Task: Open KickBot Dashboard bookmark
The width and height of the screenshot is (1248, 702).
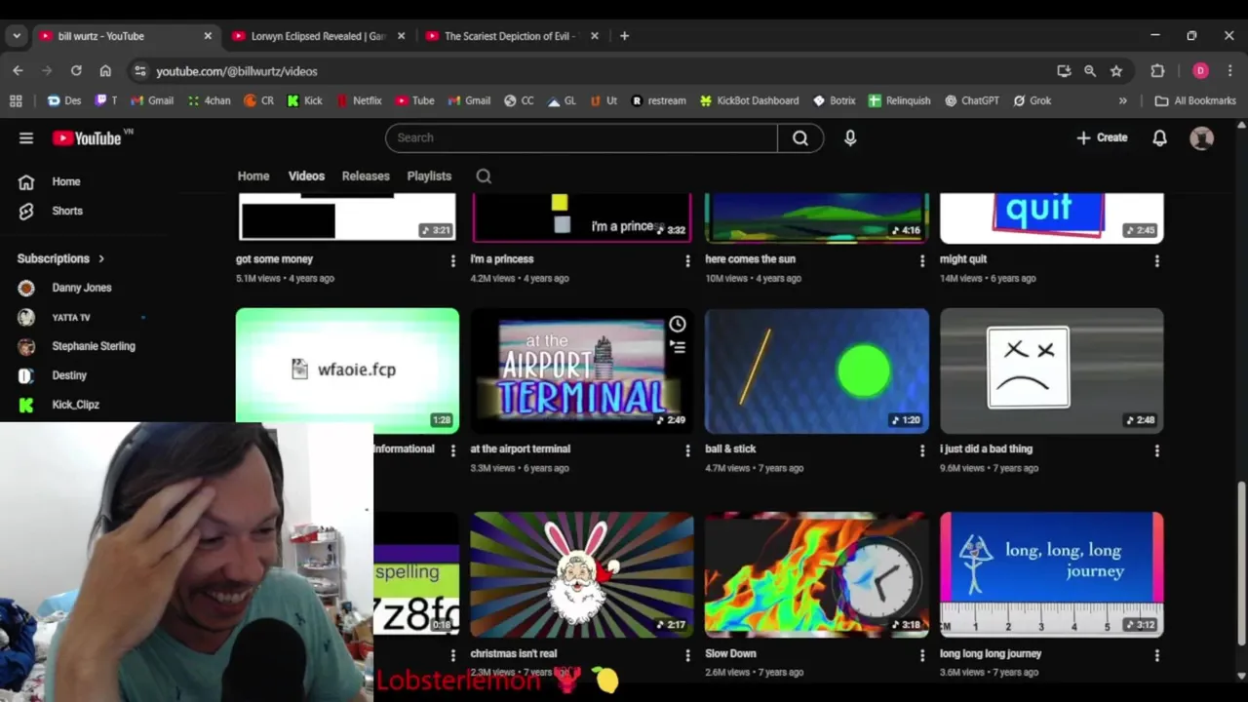Action: pos(749,100)
